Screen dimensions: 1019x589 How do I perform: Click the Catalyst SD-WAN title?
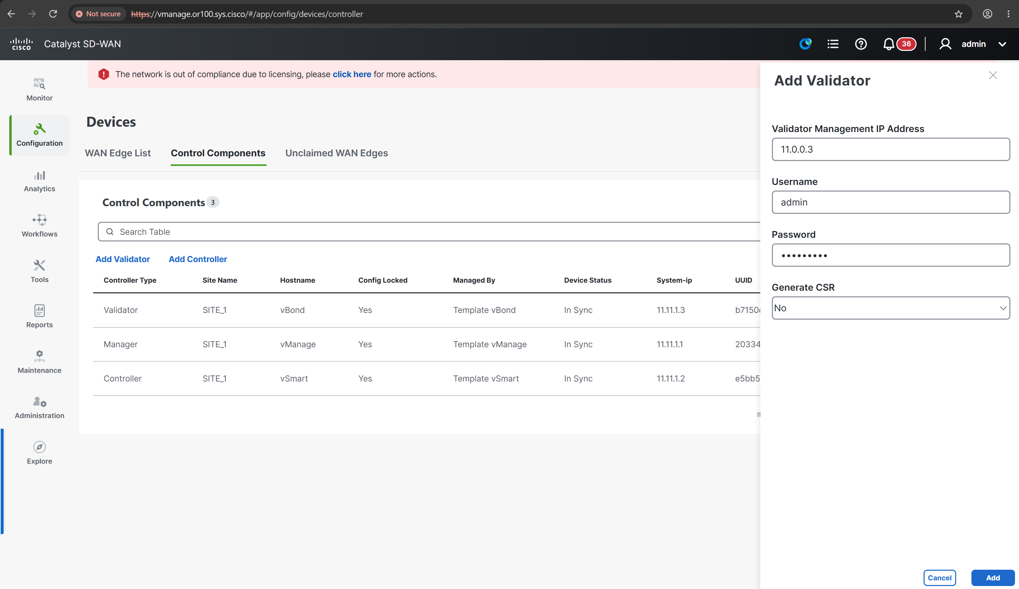point(82,44)
